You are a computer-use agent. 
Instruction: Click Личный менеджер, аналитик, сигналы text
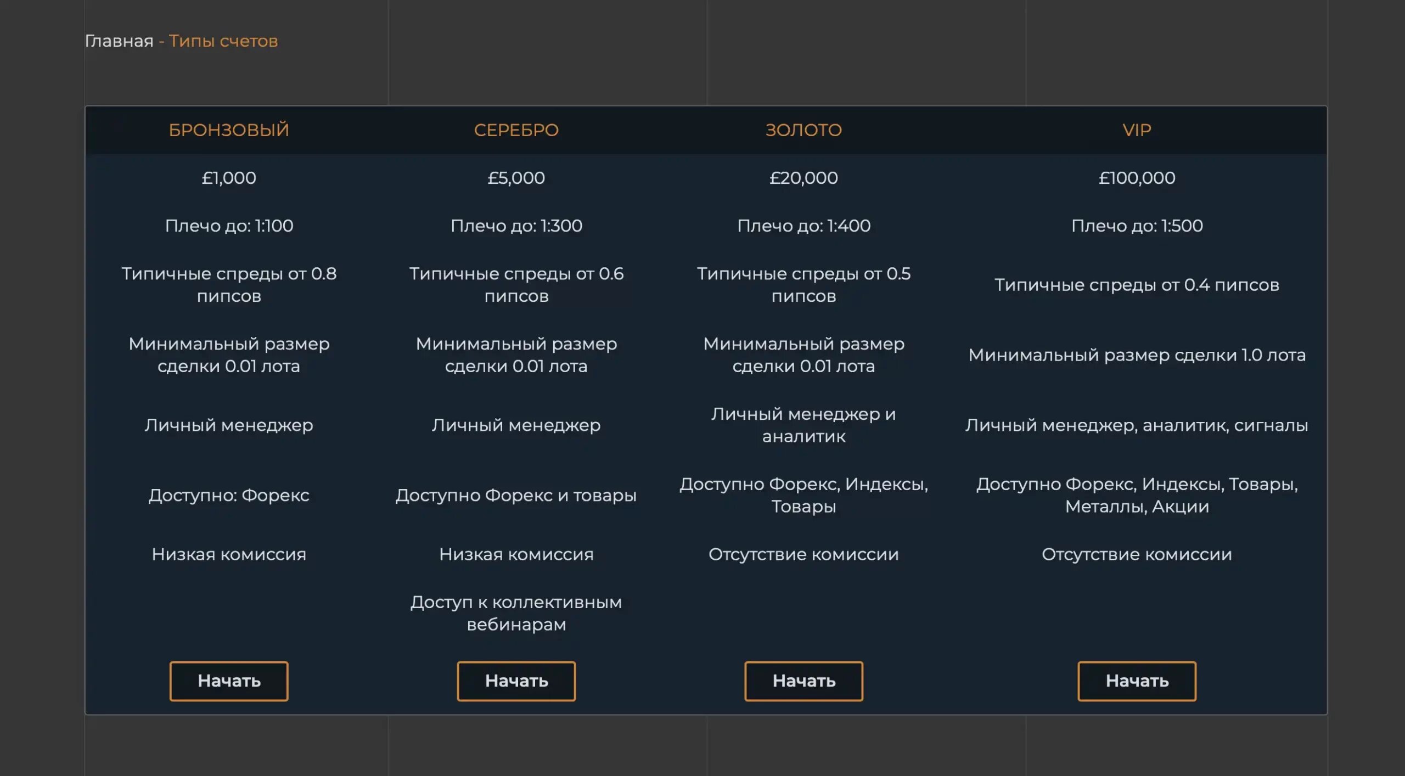tap(1136, 425)
